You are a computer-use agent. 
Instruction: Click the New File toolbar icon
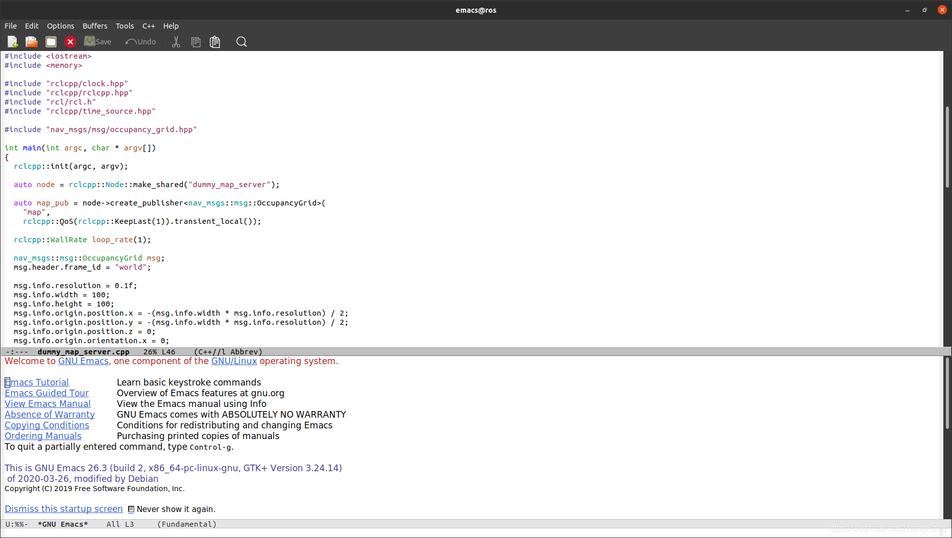12,42
